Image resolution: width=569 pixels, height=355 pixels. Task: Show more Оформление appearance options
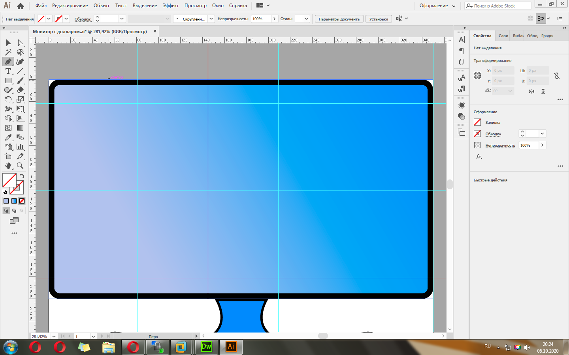(560, 166)
